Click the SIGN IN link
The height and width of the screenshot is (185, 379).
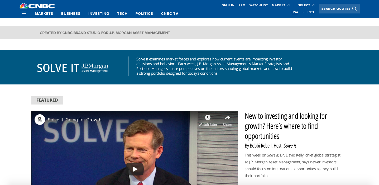click(228, 5)
